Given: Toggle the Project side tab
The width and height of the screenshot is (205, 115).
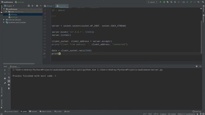Looking at the screenshot, I should [x=1, y=9].
